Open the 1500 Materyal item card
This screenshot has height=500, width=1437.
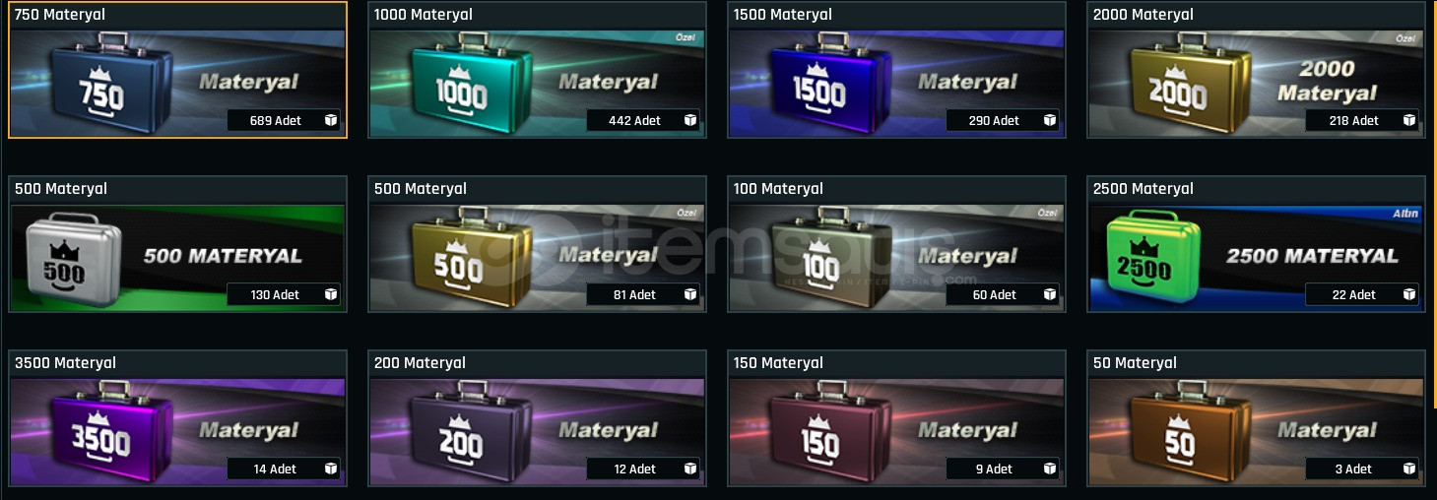coord(896,70)
